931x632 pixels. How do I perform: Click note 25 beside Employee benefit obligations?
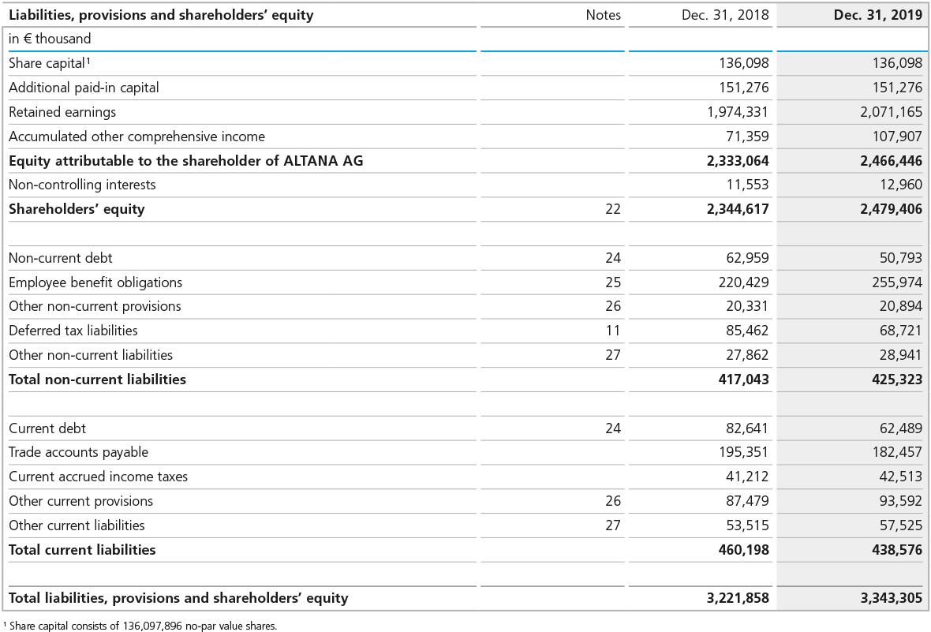613,282
